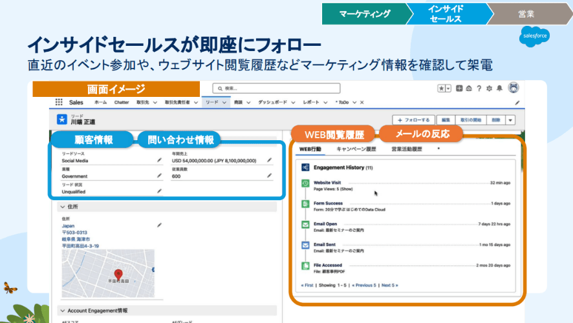This screenshot has height=323, width=573.
Task: Click the favorites star icon
Action: 441,89
